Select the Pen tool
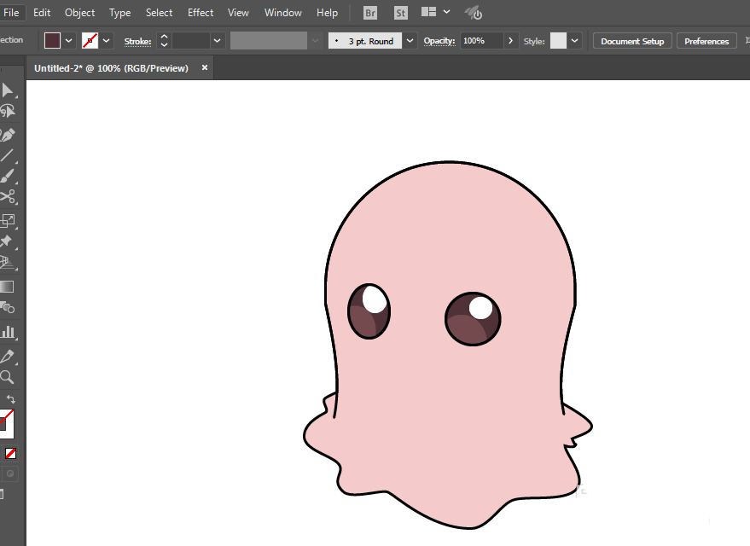 [8, 135]
